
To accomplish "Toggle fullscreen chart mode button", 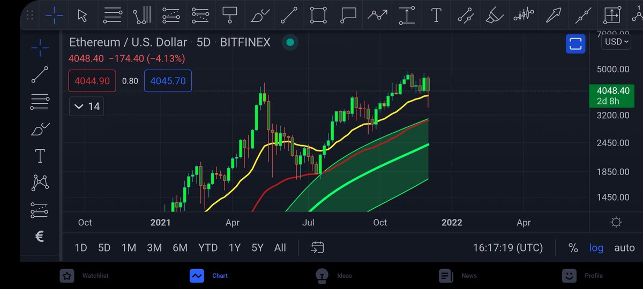I will (575, 43).
